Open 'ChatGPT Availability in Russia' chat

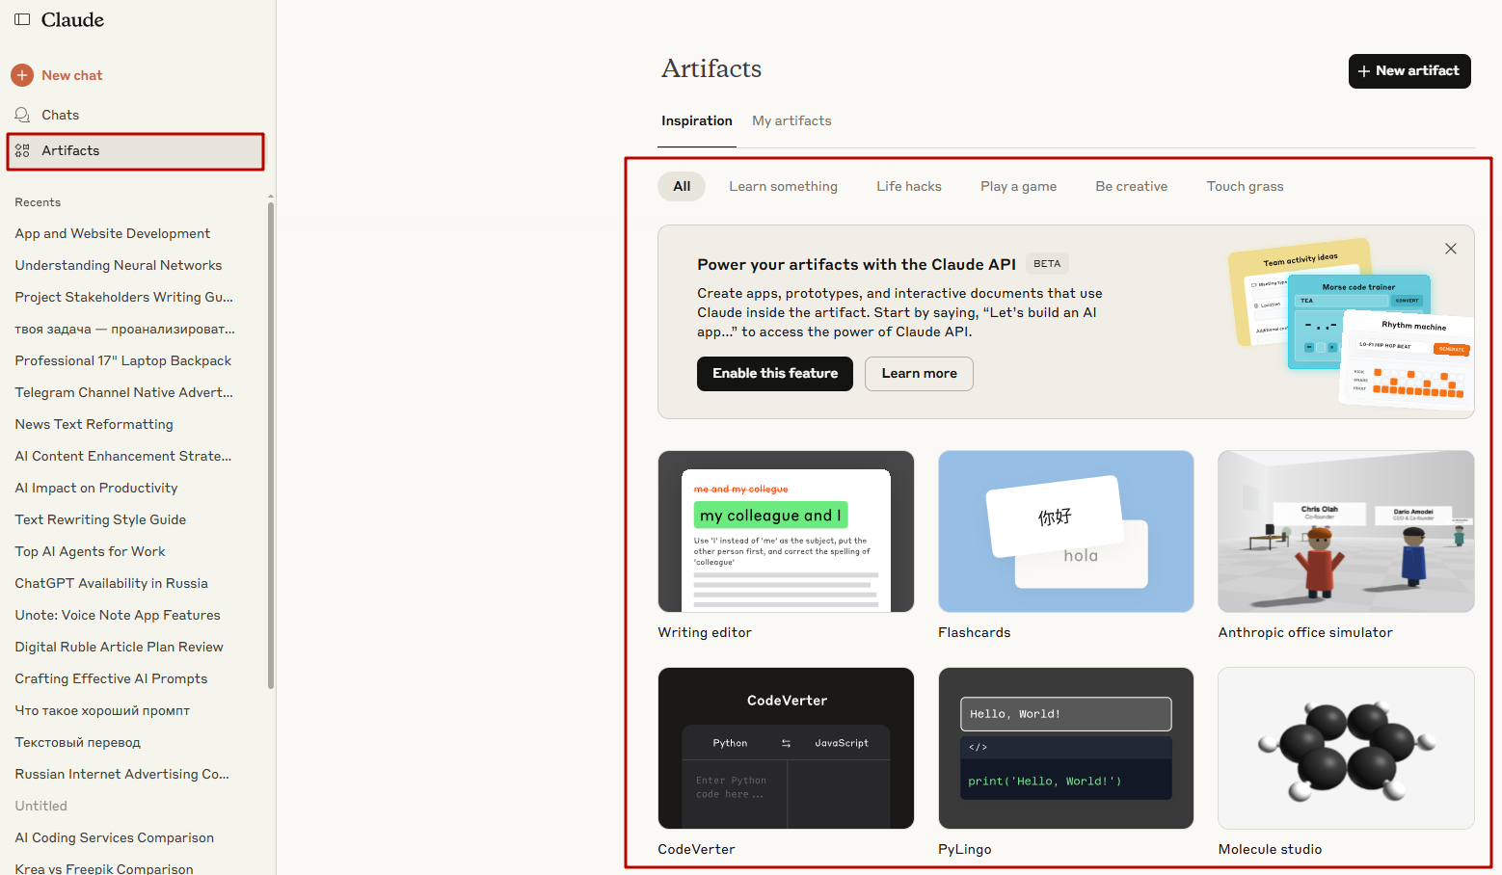pyautogui.click(x=111, y=583)
